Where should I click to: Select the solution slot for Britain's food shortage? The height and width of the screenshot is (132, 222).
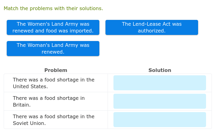coord(159,101)
